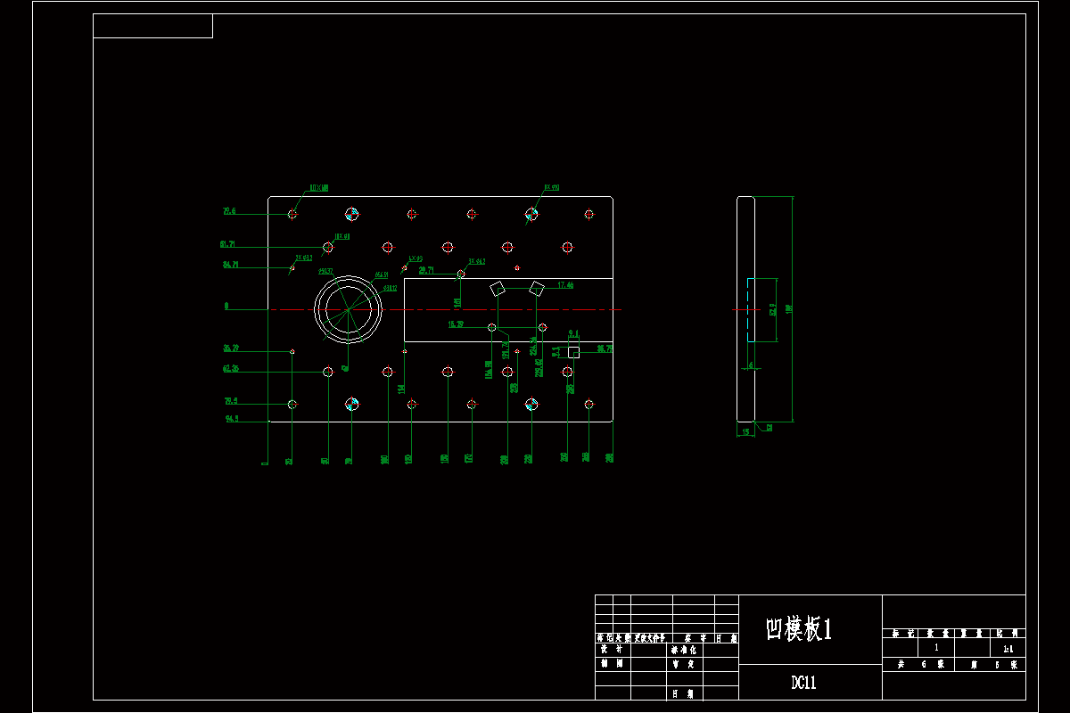Click the 15 thickness dimension in side view
This screenshot has width=1070, height=713.
[745, 432]
